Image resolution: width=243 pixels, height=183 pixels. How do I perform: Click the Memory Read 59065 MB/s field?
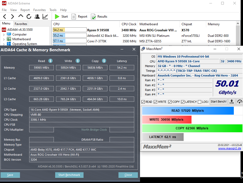[42, 68]
